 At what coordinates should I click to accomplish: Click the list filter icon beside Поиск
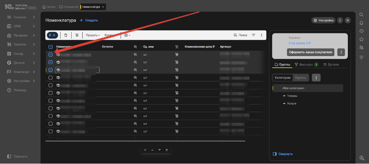tap(253, 35)
